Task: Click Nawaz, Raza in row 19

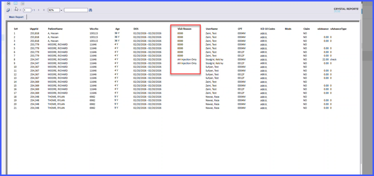Action: tap(212, 101)
